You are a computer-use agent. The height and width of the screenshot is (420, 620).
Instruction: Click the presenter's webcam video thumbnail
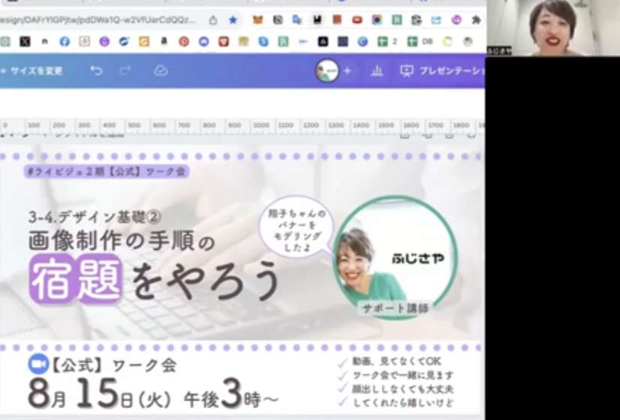552,28
